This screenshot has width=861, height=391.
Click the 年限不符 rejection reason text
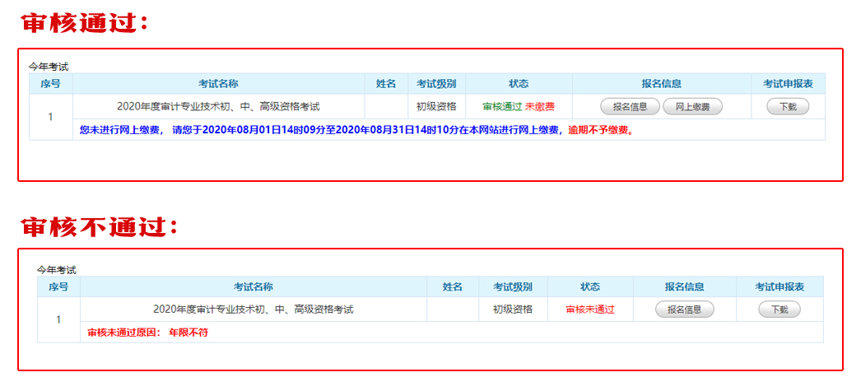(188, 333)
